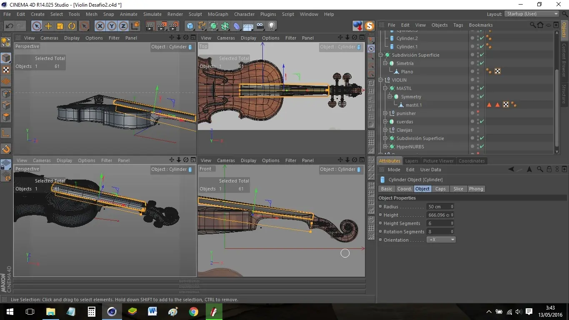569x320 pixels.
Task: Expand the cuerdas node
Action: coord(385,122)
